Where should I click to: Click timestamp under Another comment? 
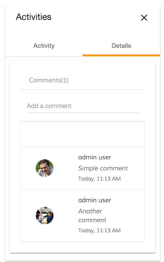(x=99, y=231)
